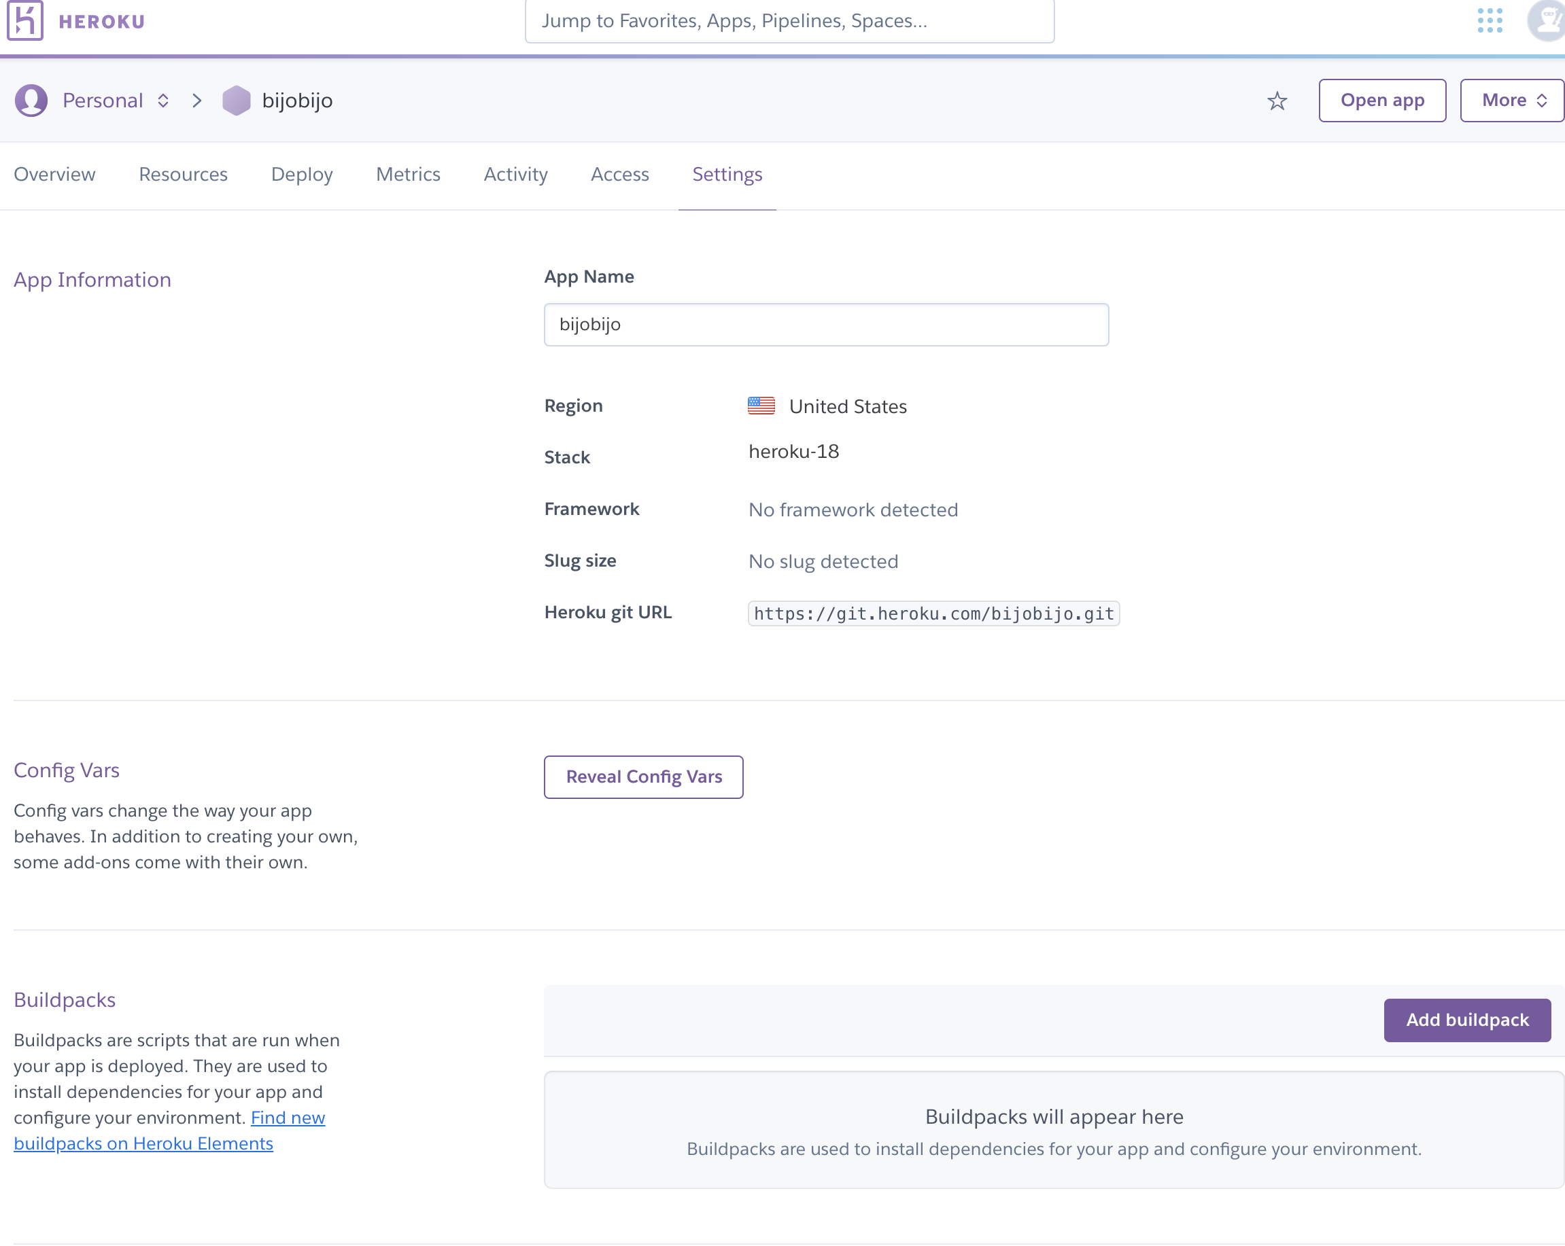Click the bijobijo app hexagon icon

(235, 99)
